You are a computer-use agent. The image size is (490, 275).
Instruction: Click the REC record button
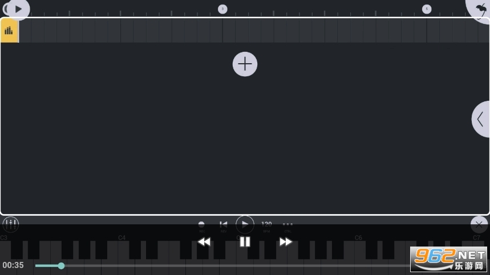(201, 225)
